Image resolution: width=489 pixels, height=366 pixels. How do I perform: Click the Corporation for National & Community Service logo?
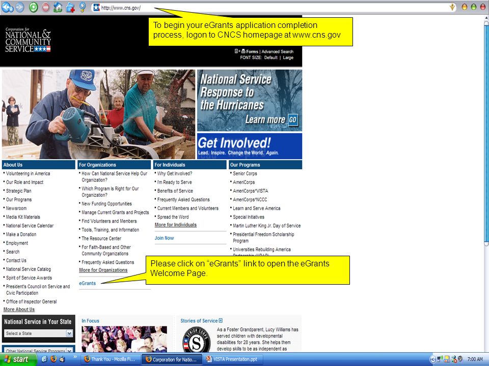pos(28,40)
